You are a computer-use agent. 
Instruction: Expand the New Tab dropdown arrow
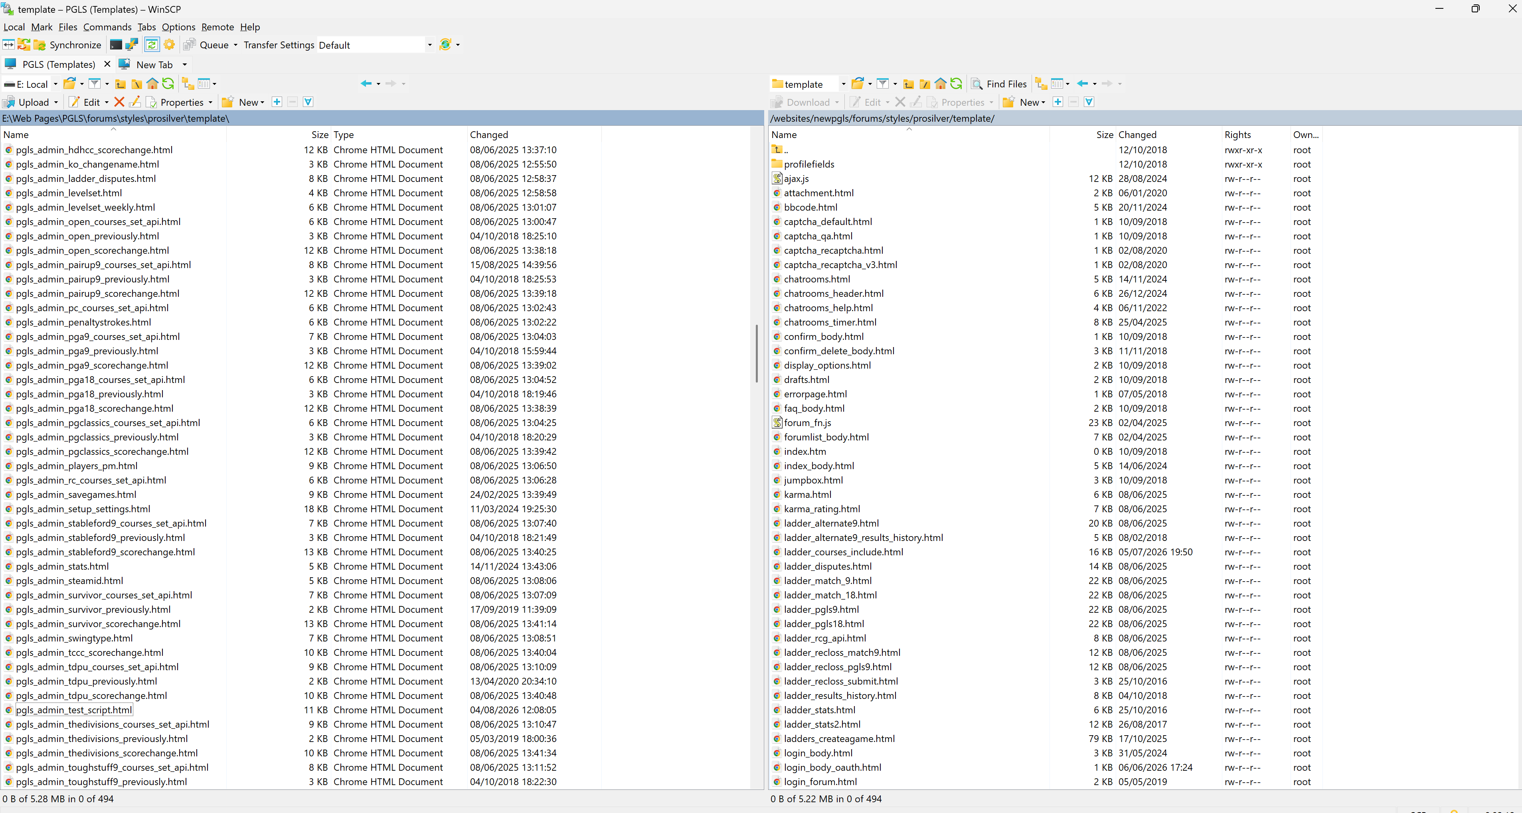point(184,64)
